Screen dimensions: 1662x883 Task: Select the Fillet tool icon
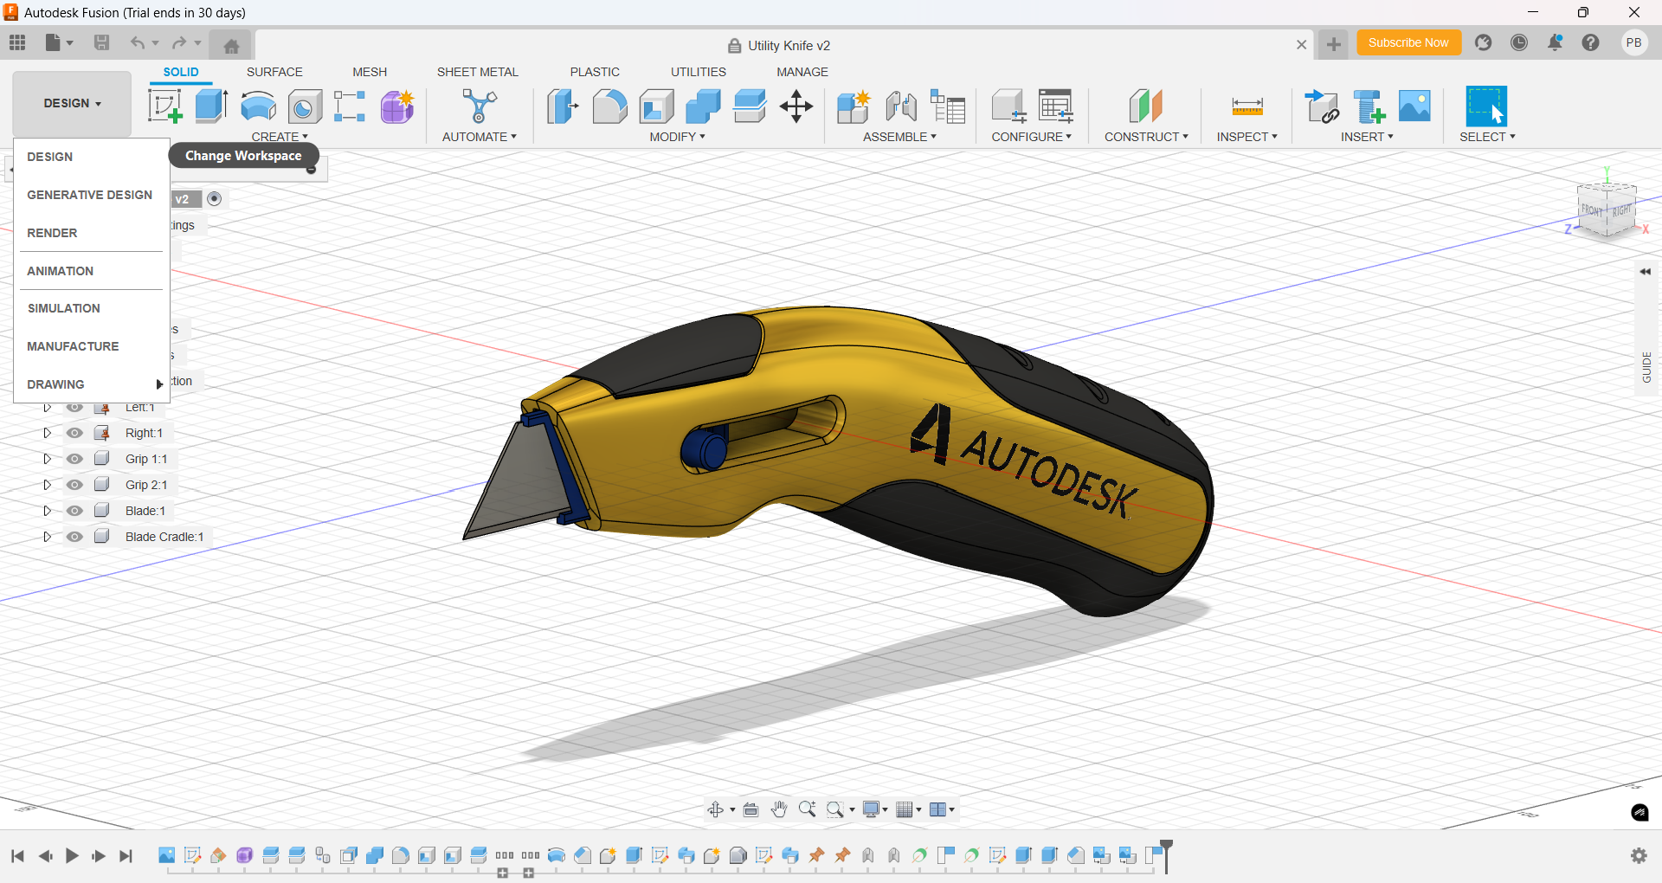609,106
